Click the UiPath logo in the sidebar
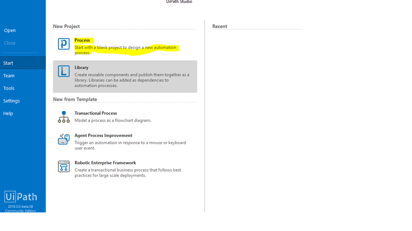 pyautogui.click(x=21, y=197)
